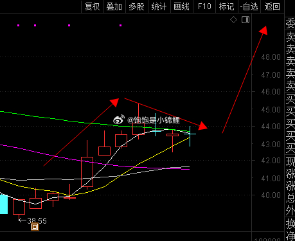Activate the 画线 drawing tools
Viewport: 295px width, 241px height.
[x=182, y=6]
